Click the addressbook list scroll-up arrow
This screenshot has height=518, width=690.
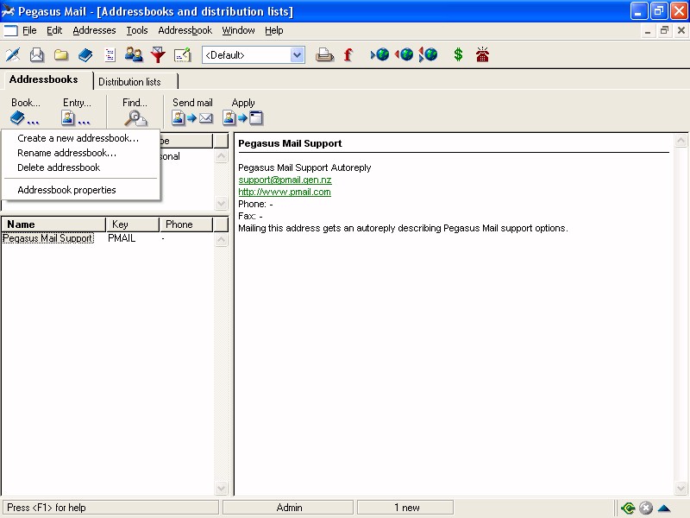pos(221,156)
